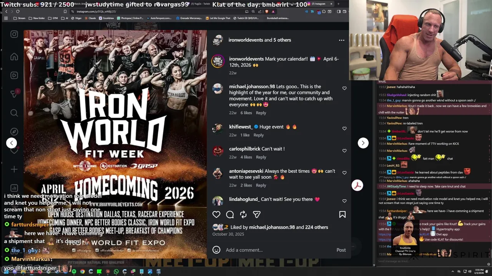
Task: Click the Adobe PDF floating icon
Action: (357, 186)
